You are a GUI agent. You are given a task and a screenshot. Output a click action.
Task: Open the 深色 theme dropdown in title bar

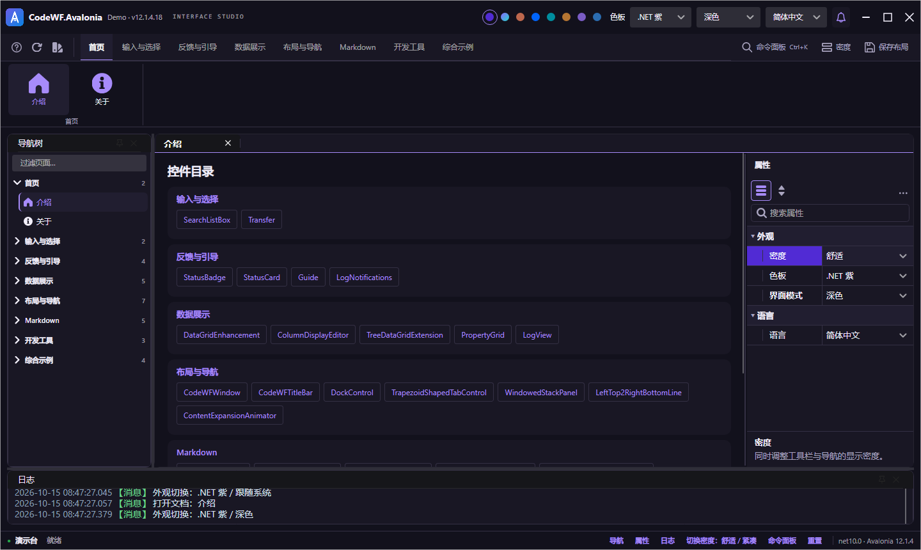[x=728, y=17]
